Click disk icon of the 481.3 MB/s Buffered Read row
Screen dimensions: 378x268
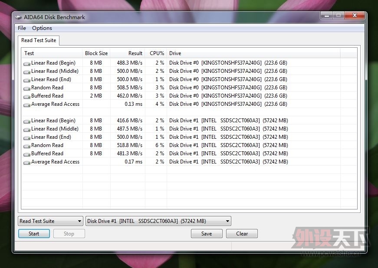pos(27,154)
